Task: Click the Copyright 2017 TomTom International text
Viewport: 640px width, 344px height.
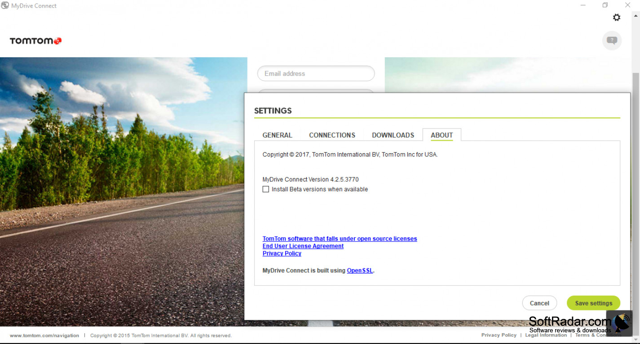Action: (x=350, y=155)
